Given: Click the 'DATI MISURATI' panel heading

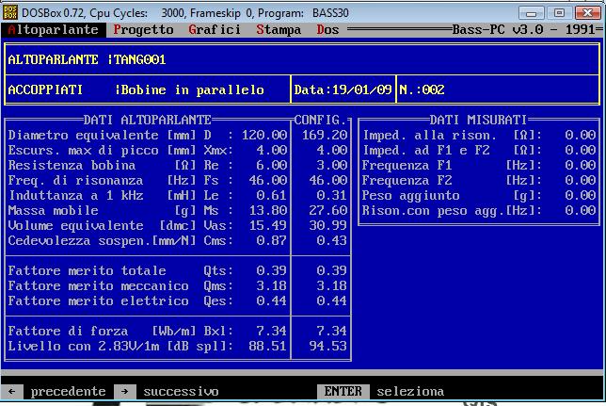Looking at the screenshot, I should coord(478,120).
